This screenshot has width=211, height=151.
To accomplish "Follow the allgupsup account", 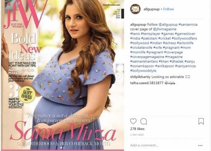I will click(x=168, y=9).
